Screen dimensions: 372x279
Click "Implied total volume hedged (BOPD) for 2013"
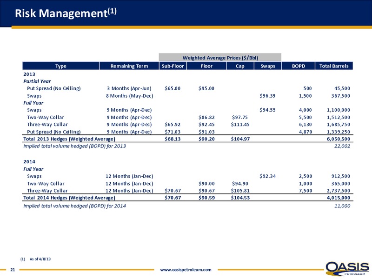74,146
